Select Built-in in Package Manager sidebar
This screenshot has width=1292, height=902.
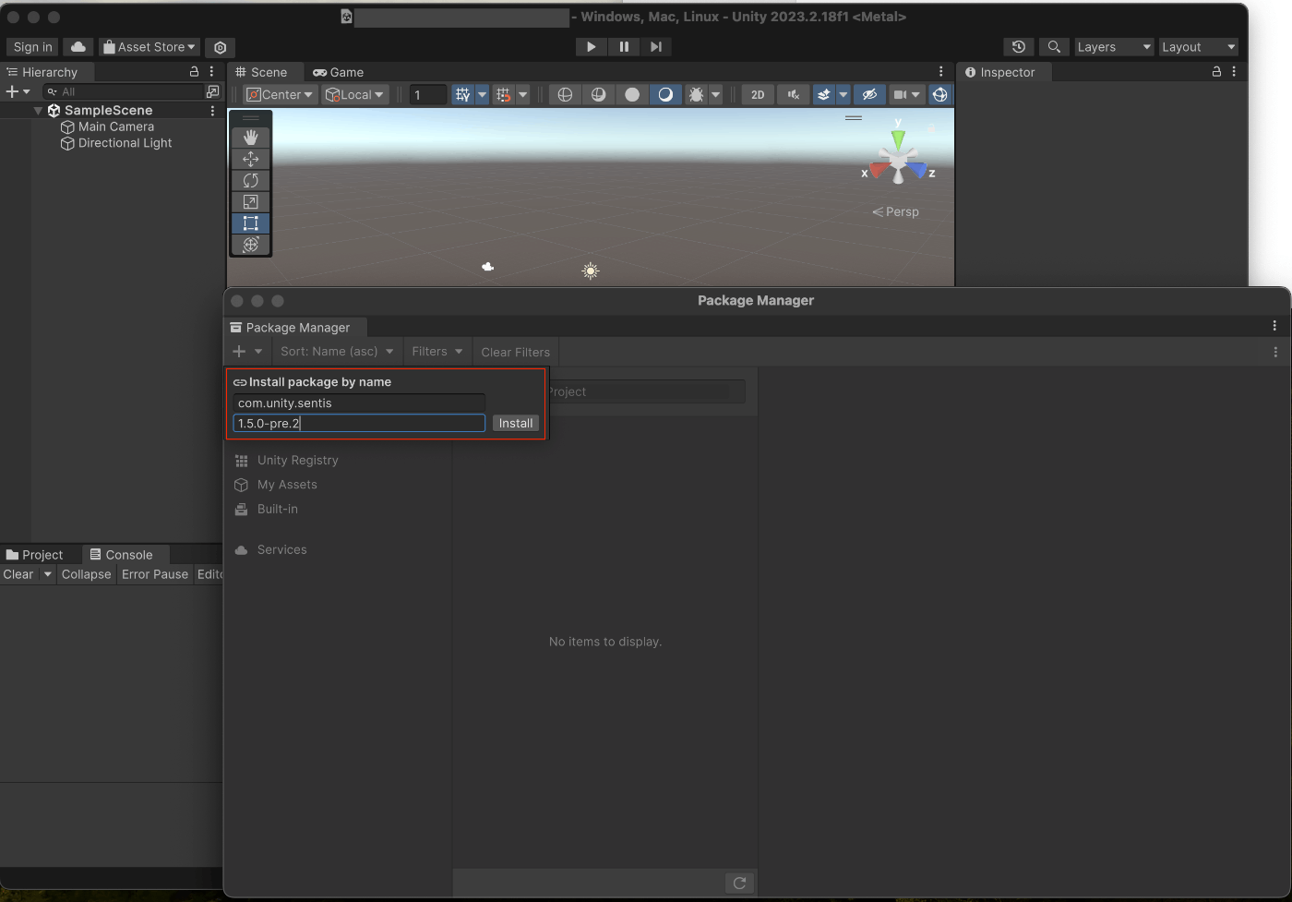tap(278, 510)
